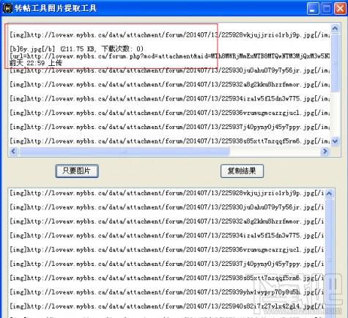Viewport: 348px width, 318px height.
Task: Minimize the 转帖工具图片提取工具 window
Action: [x=312, y=9]
